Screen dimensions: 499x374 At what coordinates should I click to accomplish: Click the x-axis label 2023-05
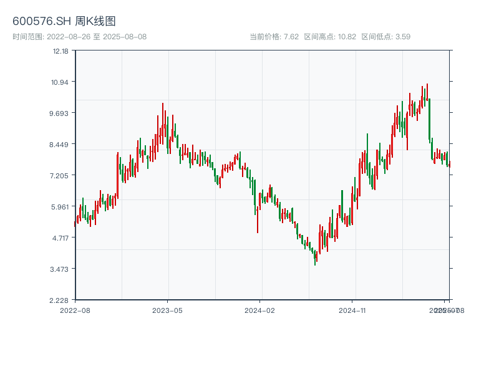(167, 310)
